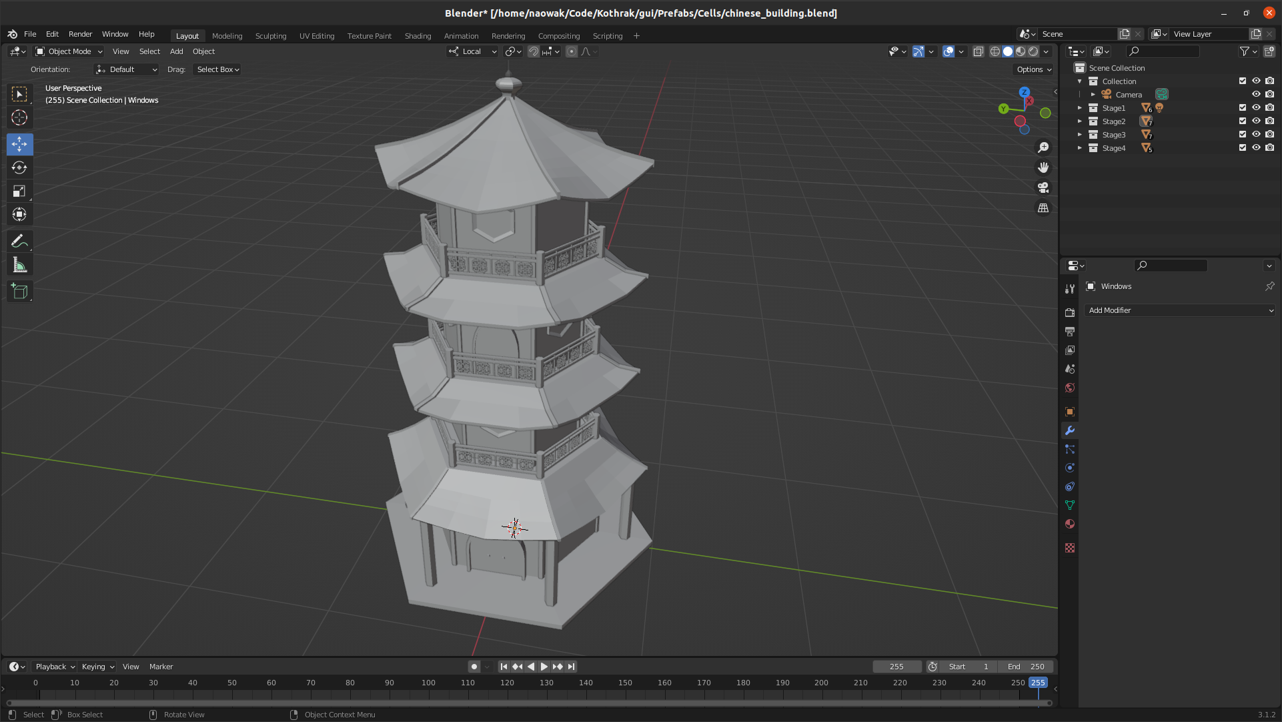
Task: Play the animation forward
Action: click(544, 667)
